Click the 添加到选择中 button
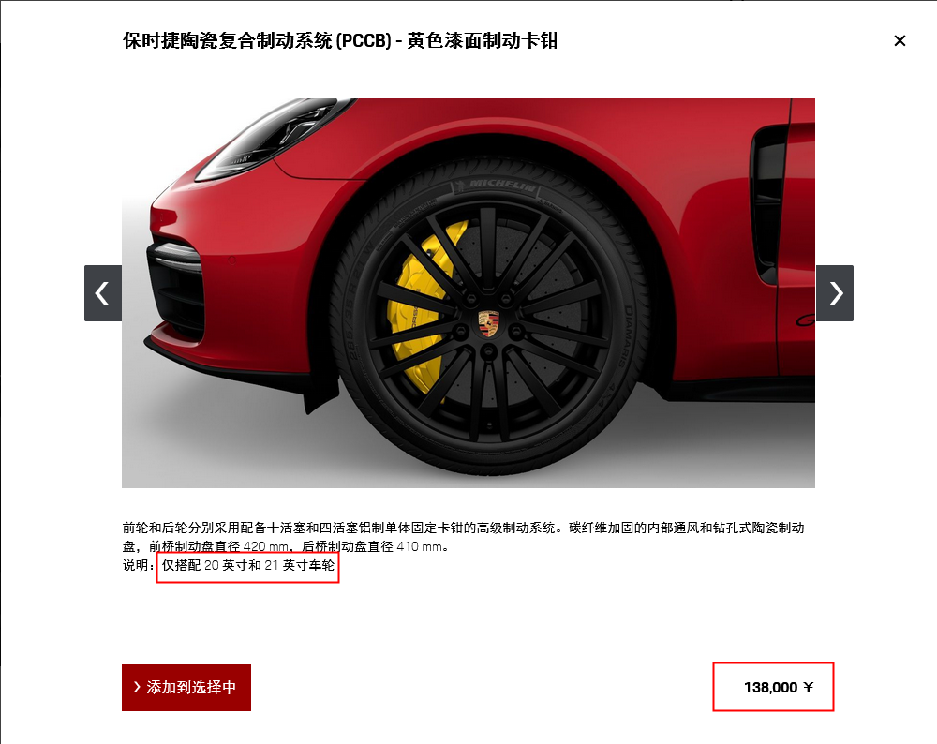Viewport: 937px width, 744px height. [x=186, y=687]
